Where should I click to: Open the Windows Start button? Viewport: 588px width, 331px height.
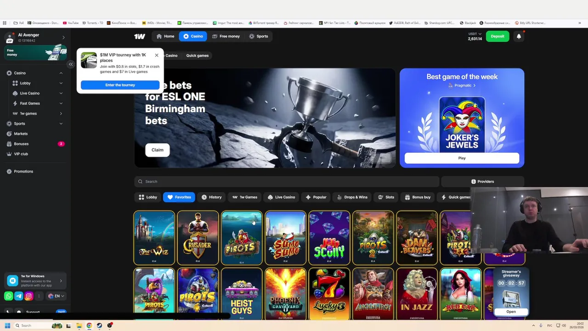coord(7,325)
